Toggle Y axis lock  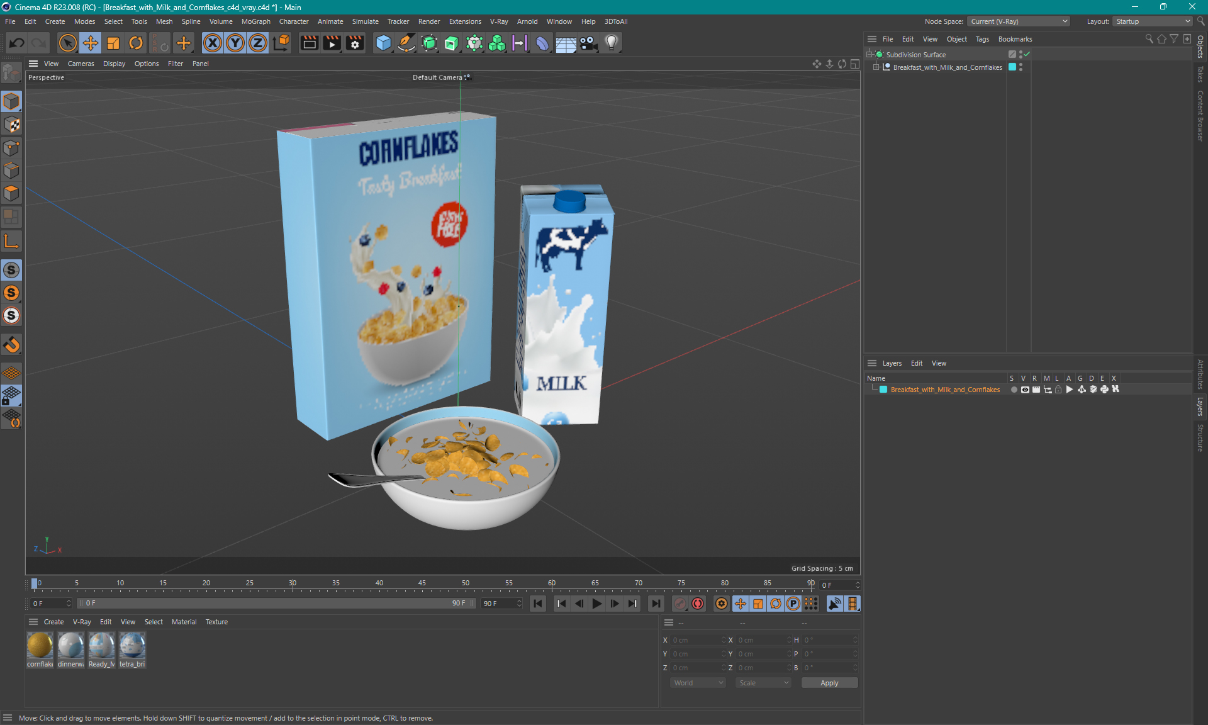click(x=235, y=43)
